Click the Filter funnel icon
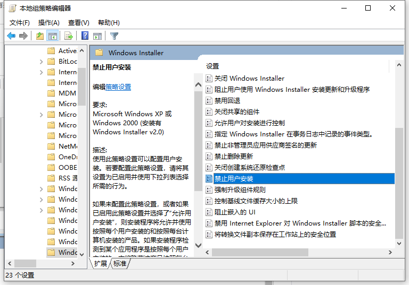The height and width of the screenshot is (285, 409). 114,36
